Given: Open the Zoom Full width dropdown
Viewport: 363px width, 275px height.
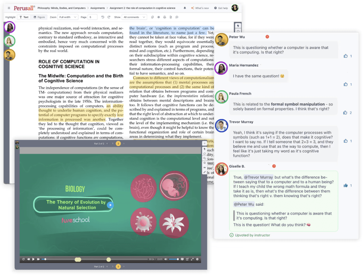Looking at the screenshot, I should point(68,17).
